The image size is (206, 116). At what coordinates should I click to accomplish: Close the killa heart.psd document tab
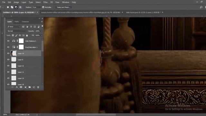163,12
